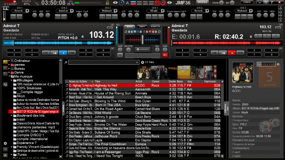Toggle the blue and red deck layout bars

click(133, 3)
